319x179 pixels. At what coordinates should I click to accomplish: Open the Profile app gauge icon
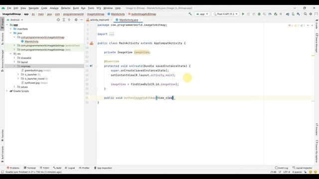270,14
